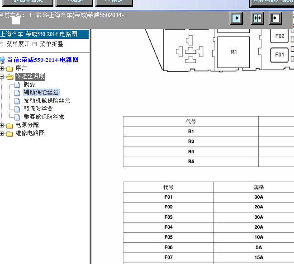Select the 保险丝说明 folder label

30,76
